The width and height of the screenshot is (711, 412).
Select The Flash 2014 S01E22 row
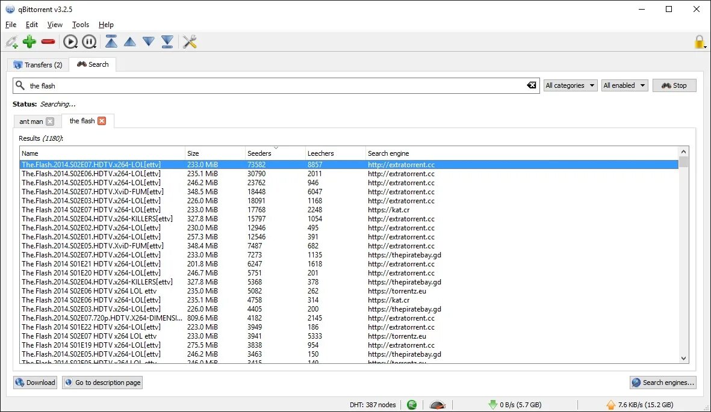349,327
